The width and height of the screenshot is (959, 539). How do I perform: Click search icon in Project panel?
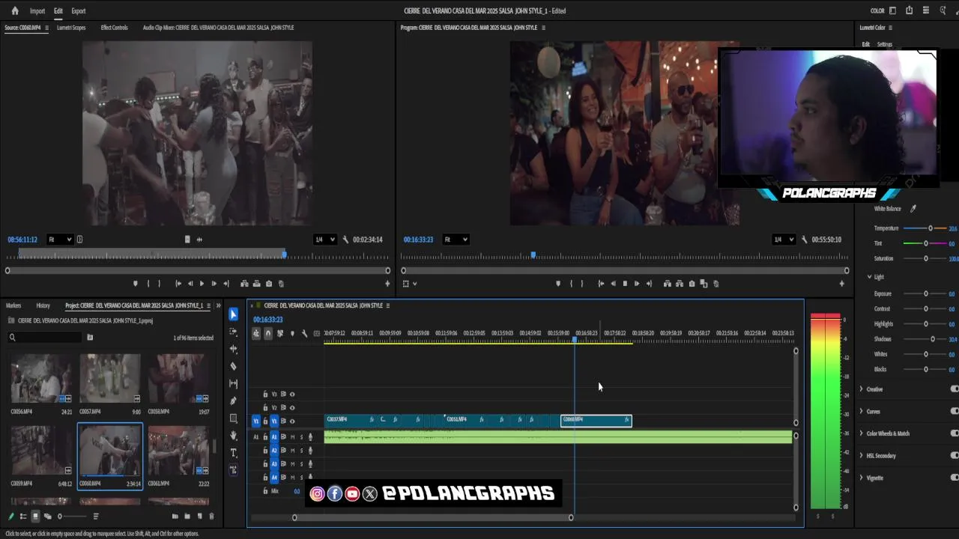[x=12, y=338]
